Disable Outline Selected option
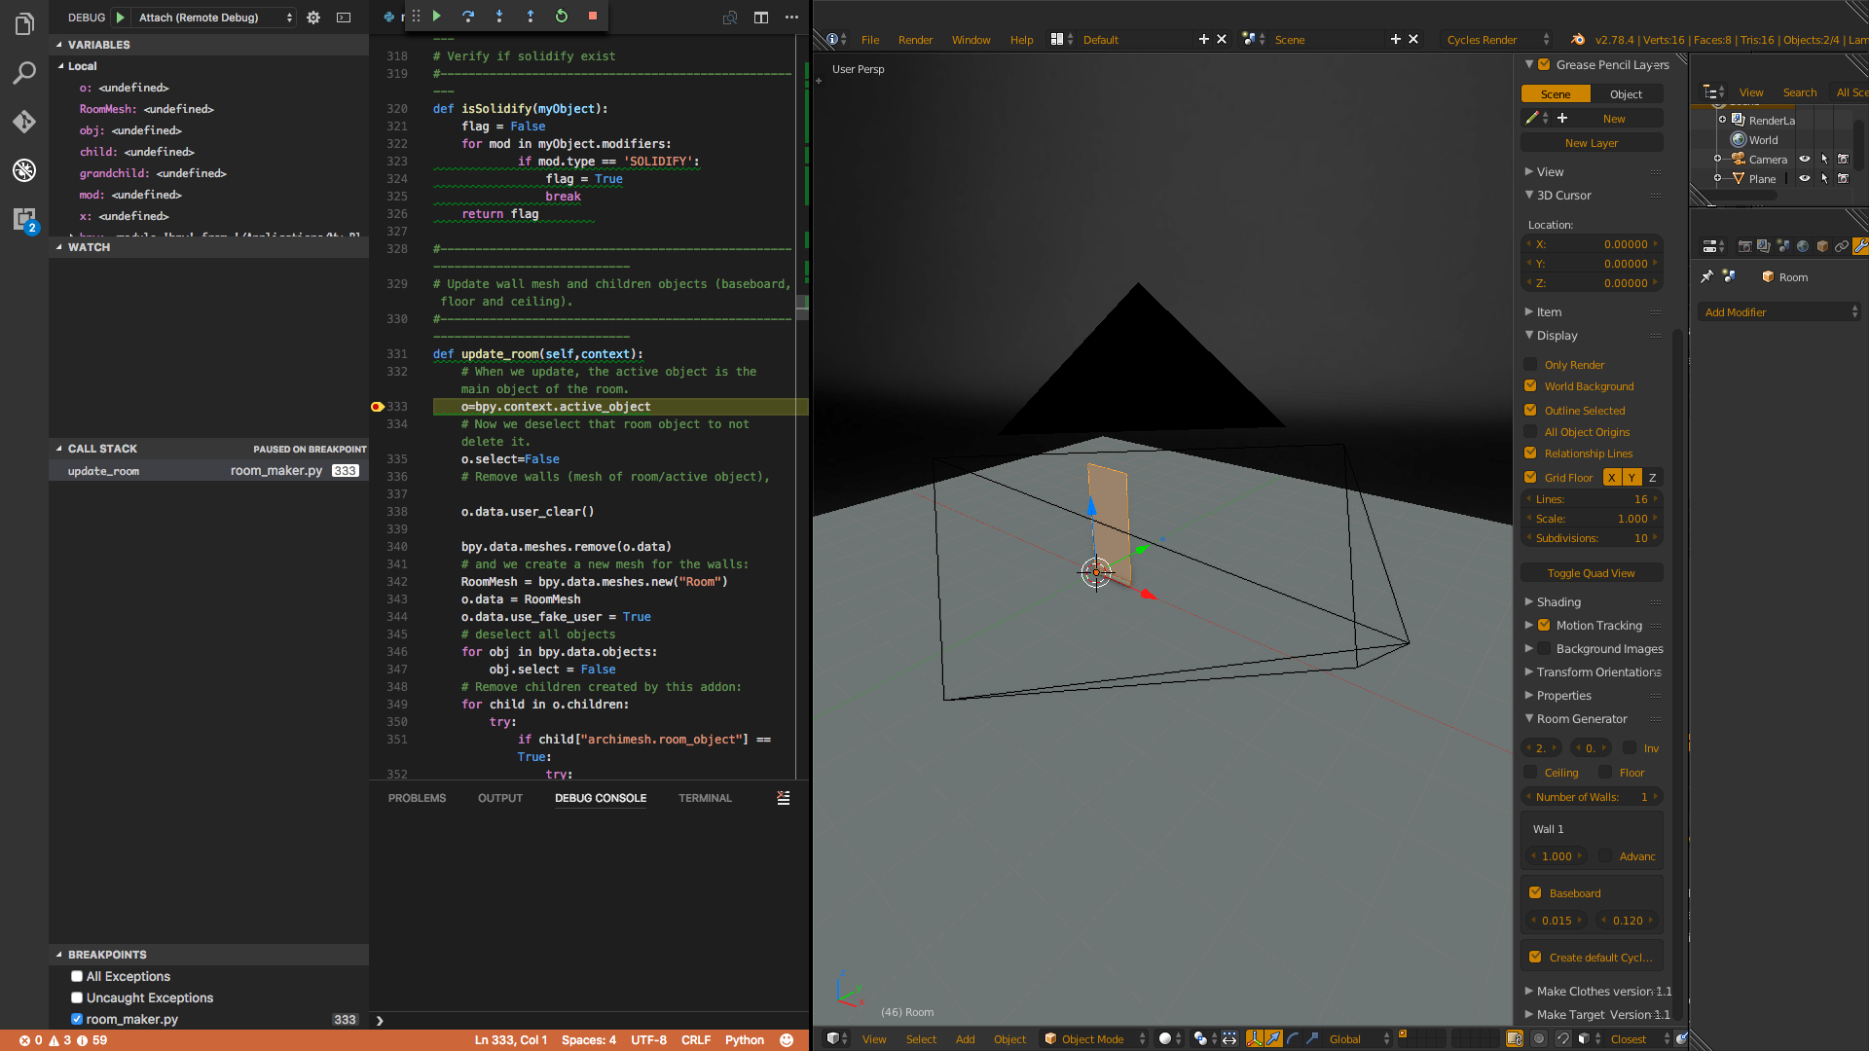This screenshot has height=1051, width=1869. point(1530,410)
